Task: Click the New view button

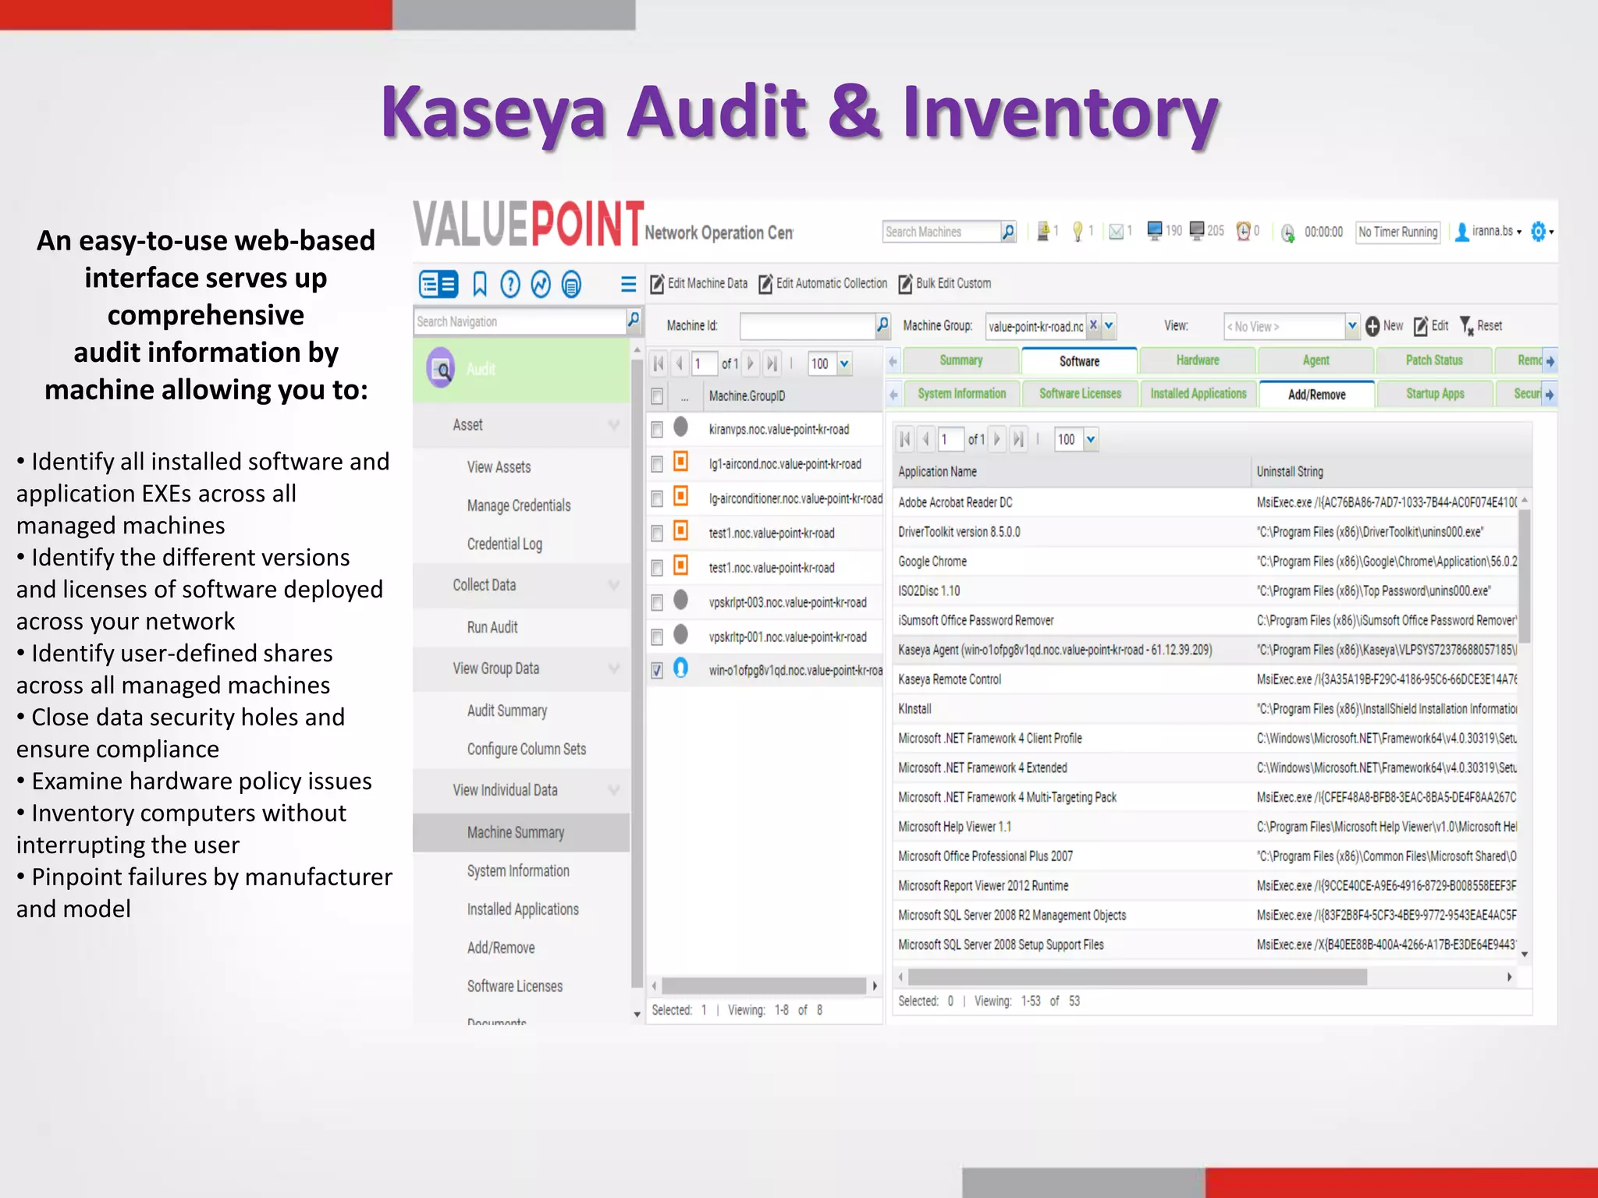Action: click(x=1384, y=326)
